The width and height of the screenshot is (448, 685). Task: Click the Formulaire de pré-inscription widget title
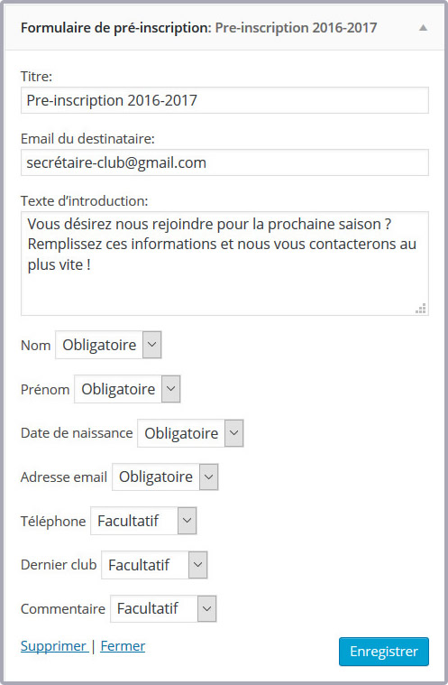pos(198,28)
